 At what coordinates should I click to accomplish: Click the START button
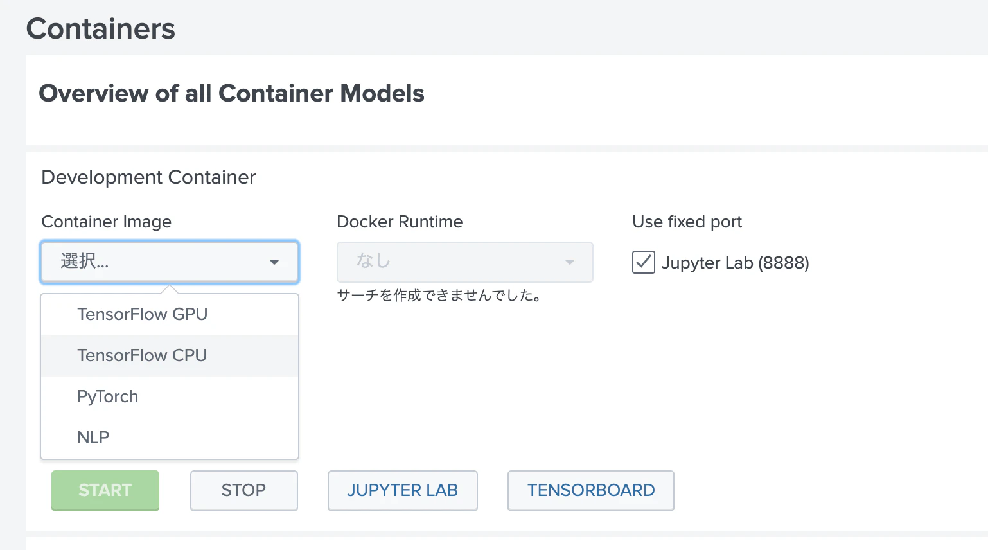pos(105,490)
